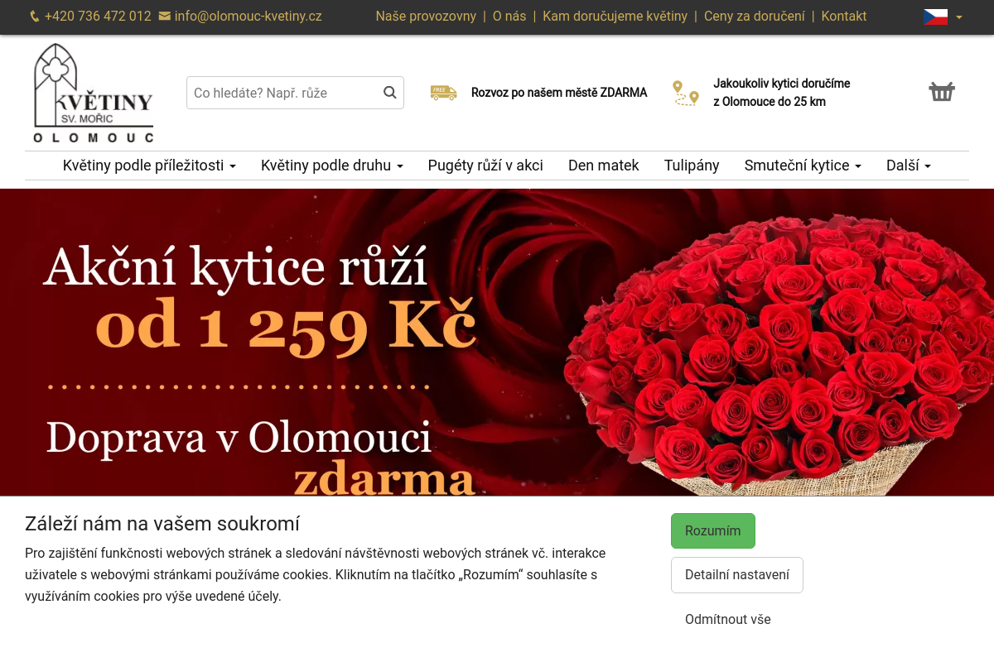994x662 pixels.
Task: Click the shopping basket icon
Action: [x=942, y=92]
